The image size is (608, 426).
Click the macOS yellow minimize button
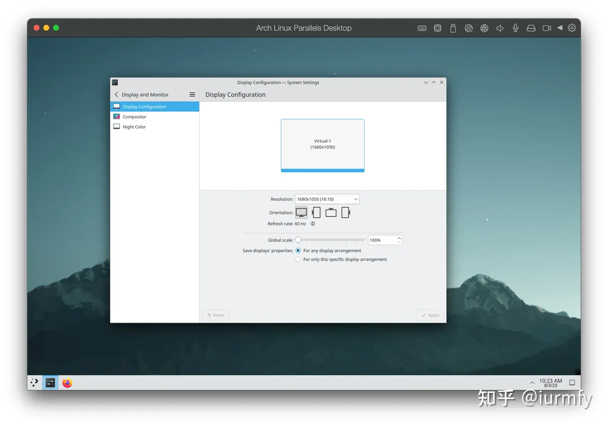pos(46,28)
